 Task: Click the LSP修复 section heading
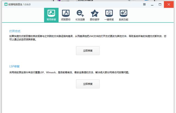coord(14,66)
